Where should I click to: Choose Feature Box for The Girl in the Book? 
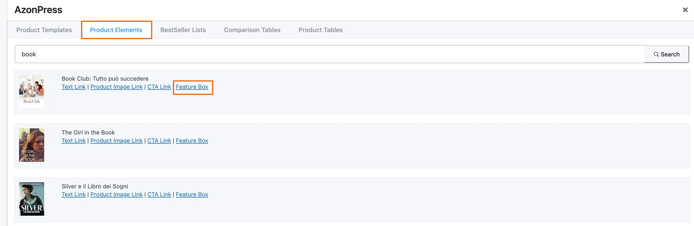[x=192, y=141]
